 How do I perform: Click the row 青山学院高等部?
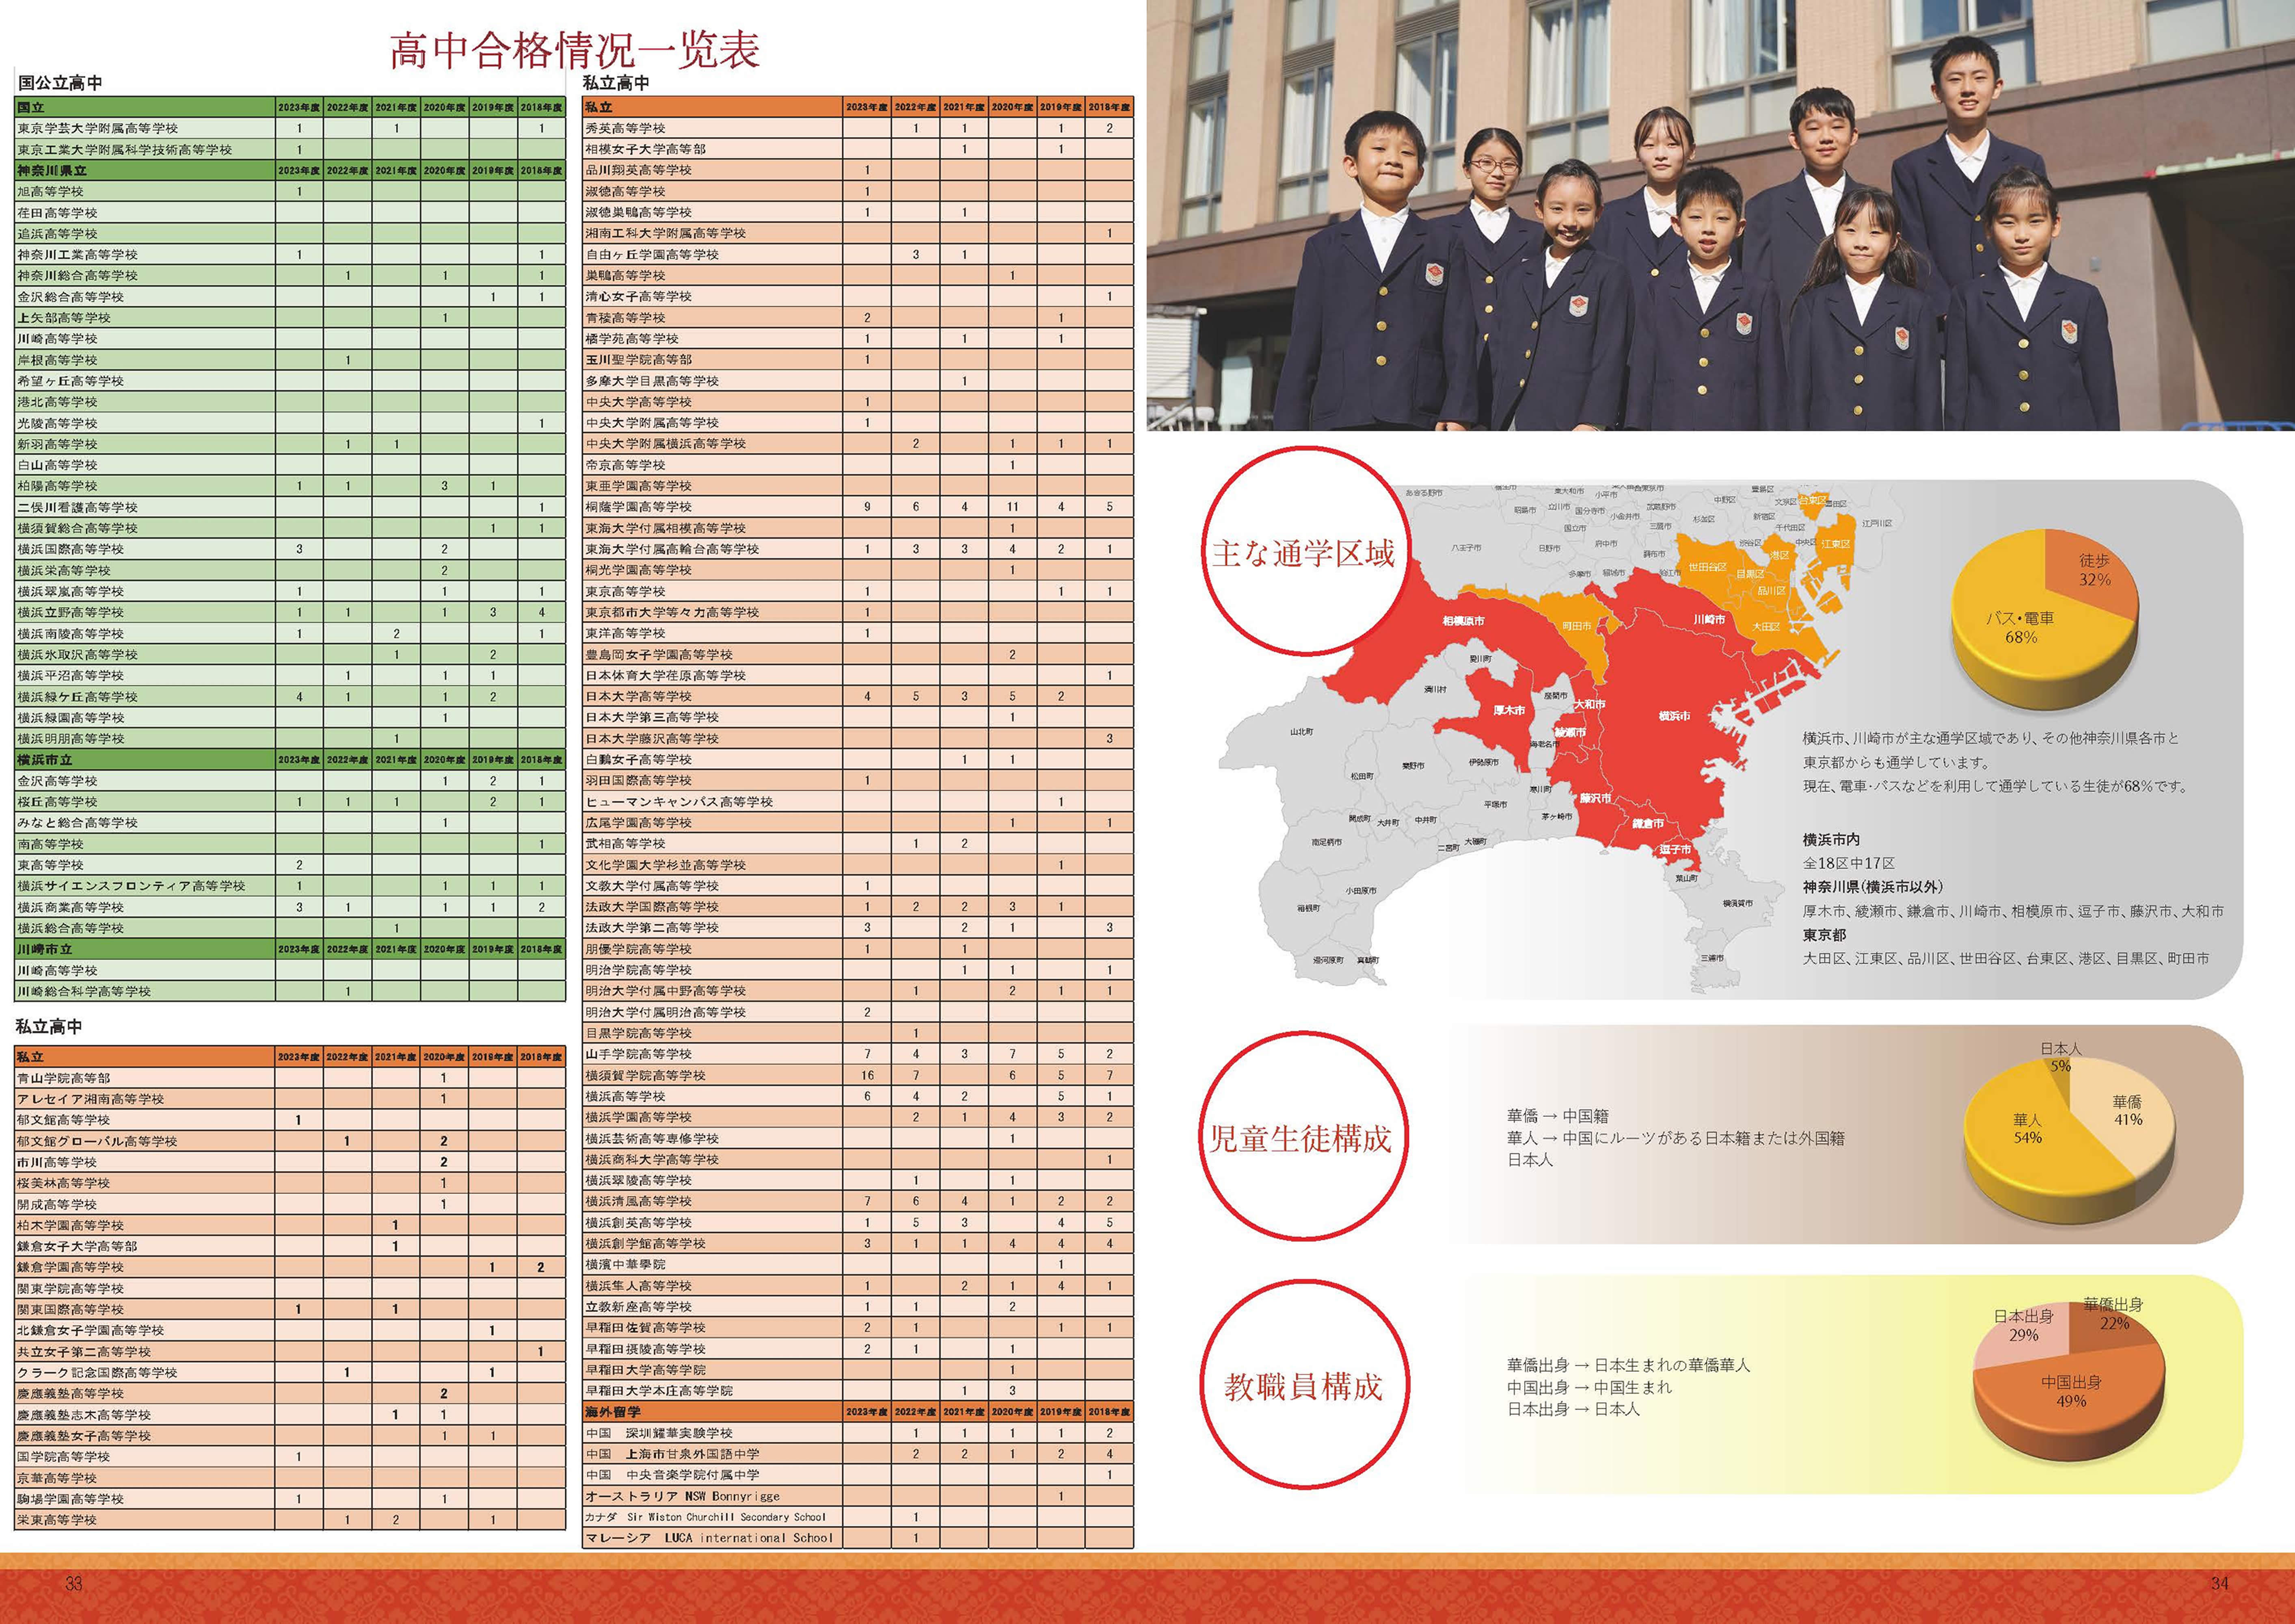point(290,1078)
